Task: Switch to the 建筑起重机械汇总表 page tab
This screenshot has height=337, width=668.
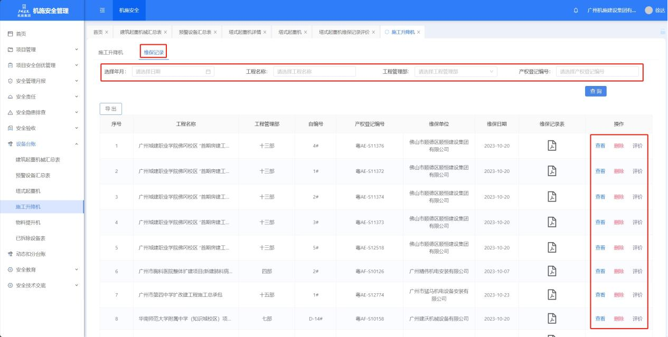Action: (x=140, y=32)
